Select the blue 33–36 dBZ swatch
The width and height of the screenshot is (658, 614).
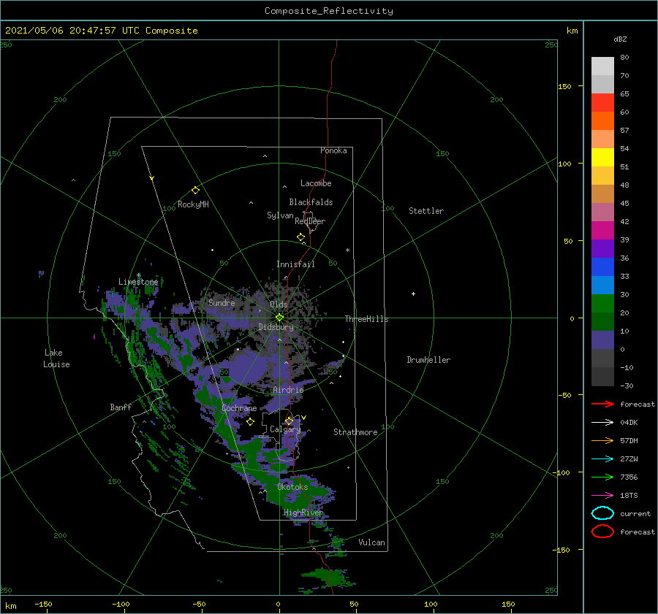tap(602, 267)
